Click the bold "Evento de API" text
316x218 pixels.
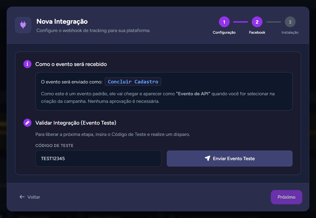tap(193, 94)
